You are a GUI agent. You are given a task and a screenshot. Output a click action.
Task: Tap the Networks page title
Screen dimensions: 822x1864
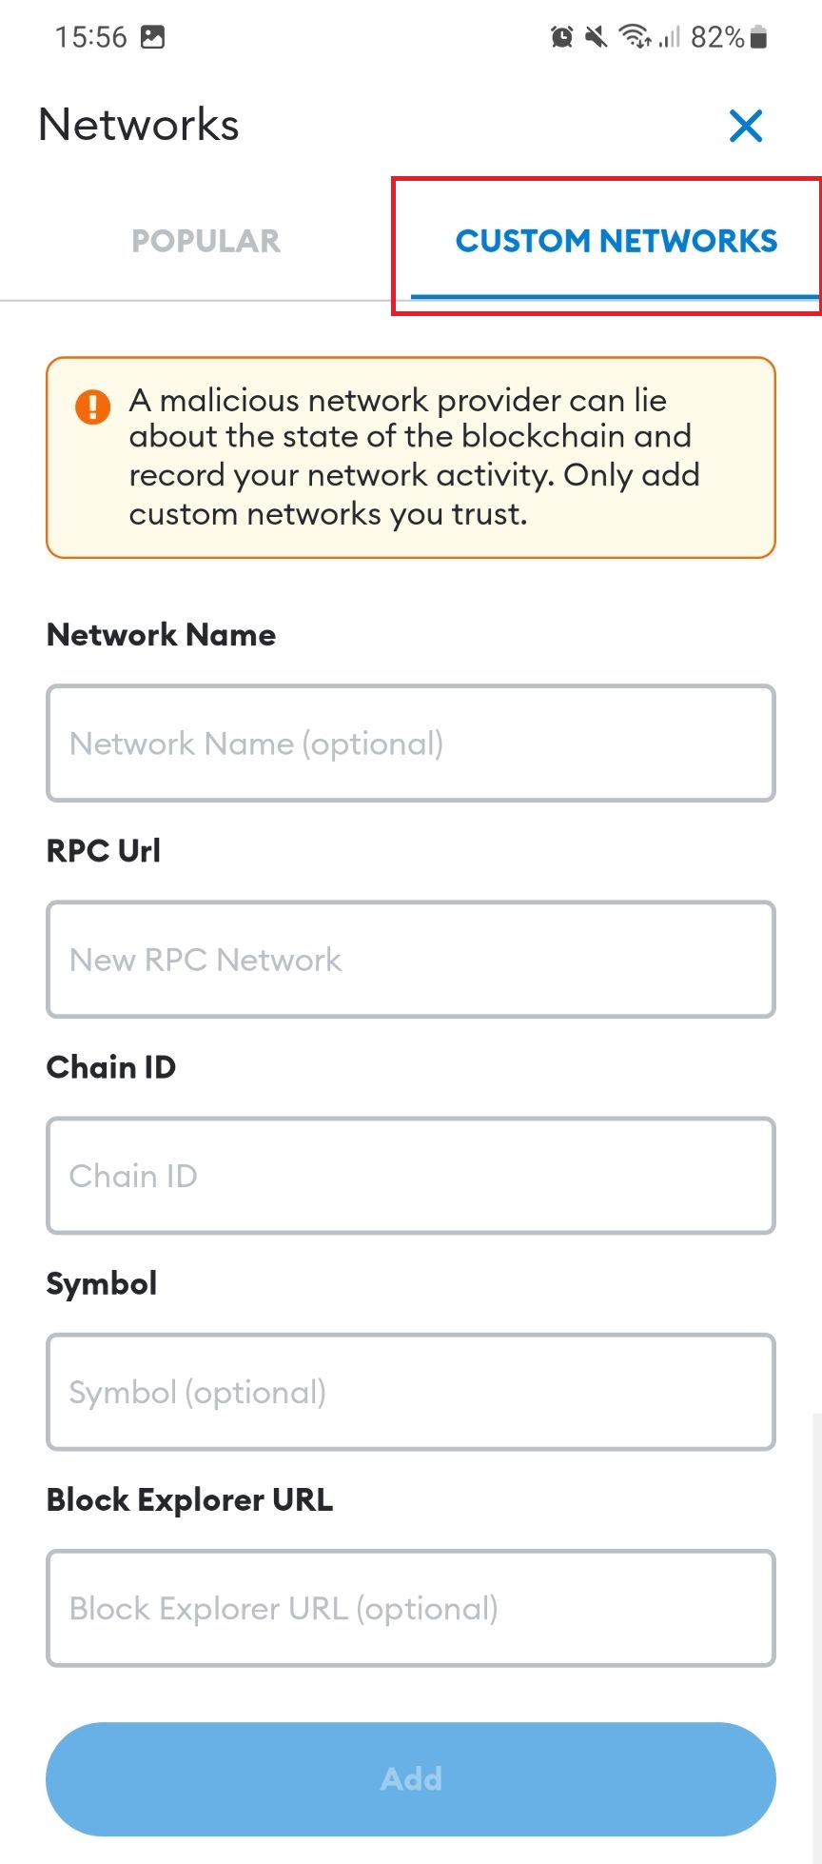click(x=139, y=125)
